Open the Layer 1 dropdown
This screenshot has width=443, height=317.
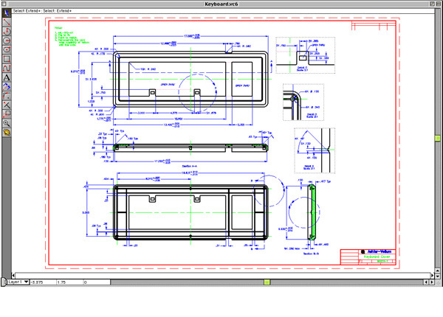(17, 282)
